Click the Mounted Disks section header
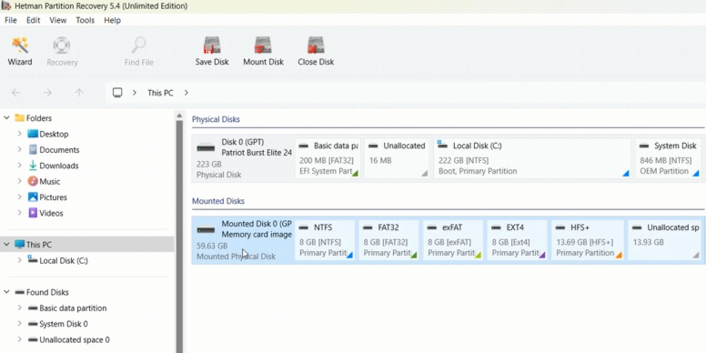The image size is (706, 353). (218, 201)
